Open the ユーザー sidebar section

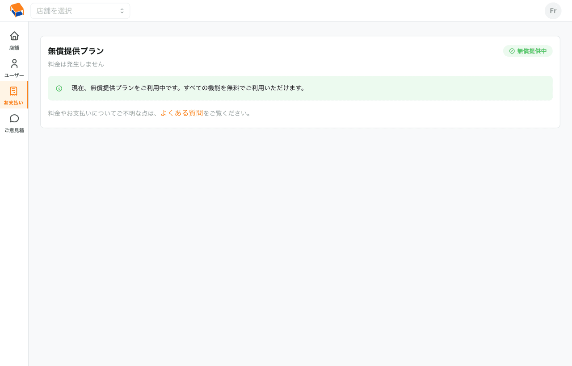[14, 68]
